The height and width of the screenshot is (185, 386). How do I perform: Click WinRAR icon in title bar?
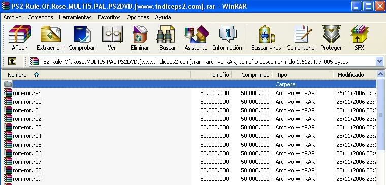[x=6, y=6]
